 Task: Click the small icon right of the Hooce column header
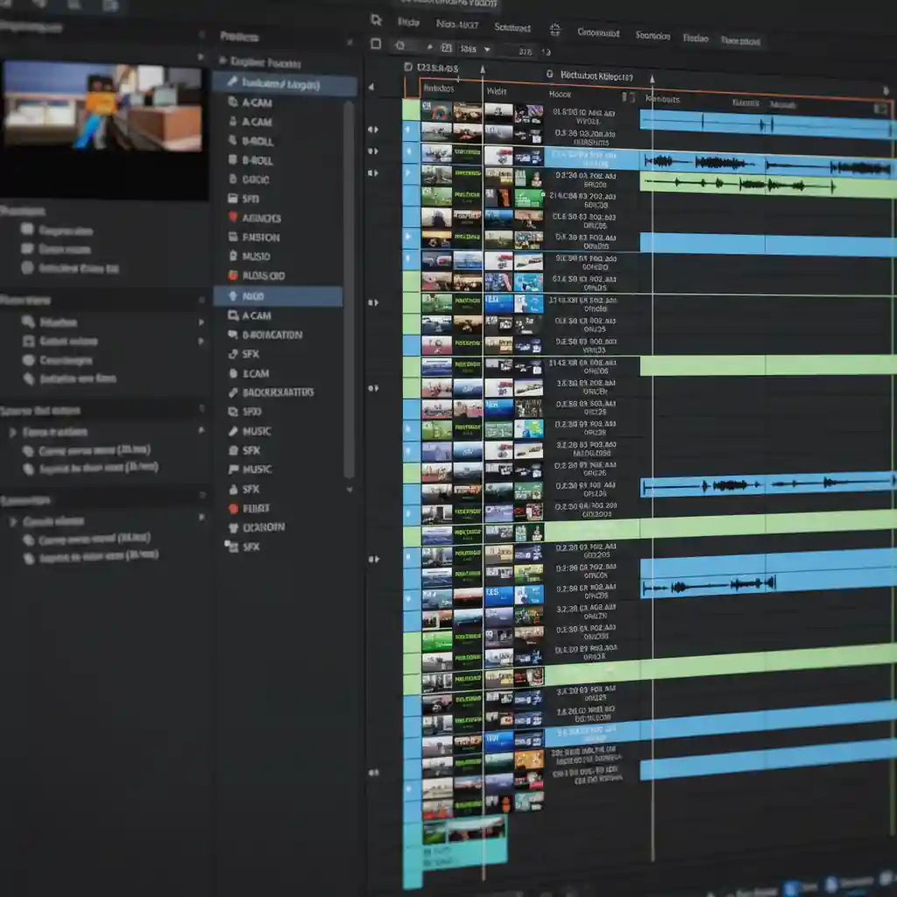click(628, 96)
